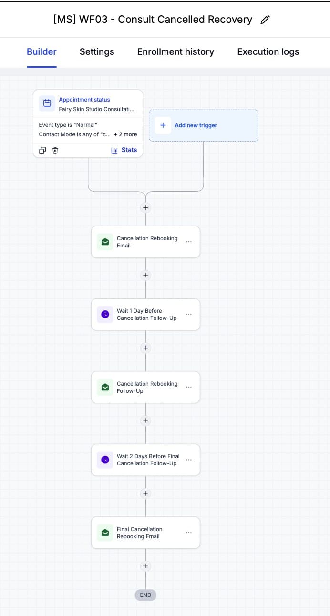Screen dimensions: 330x616
Task: Add a step above Cancellation Rebooking Email
Action: 145,208
